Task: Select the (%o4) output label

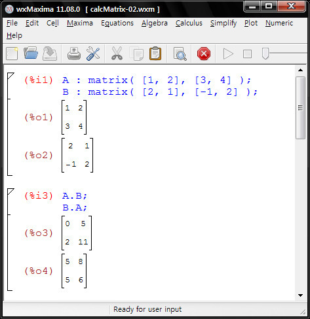Action: tap(39, 271)
